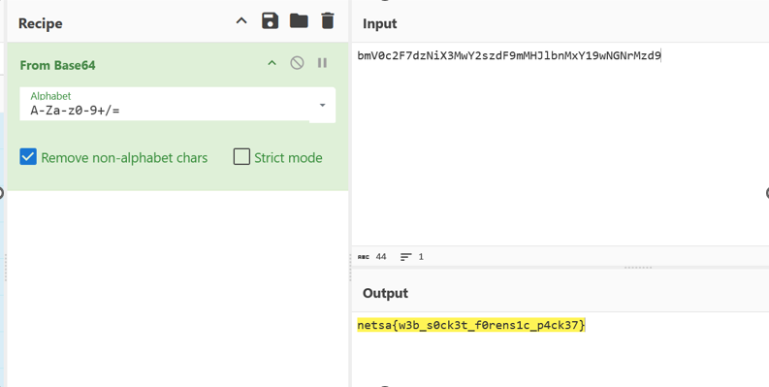Set breakpoint on From Base64 pause icon
The width and height of the screenshot is (769, 387).
(x=322, y=63)
